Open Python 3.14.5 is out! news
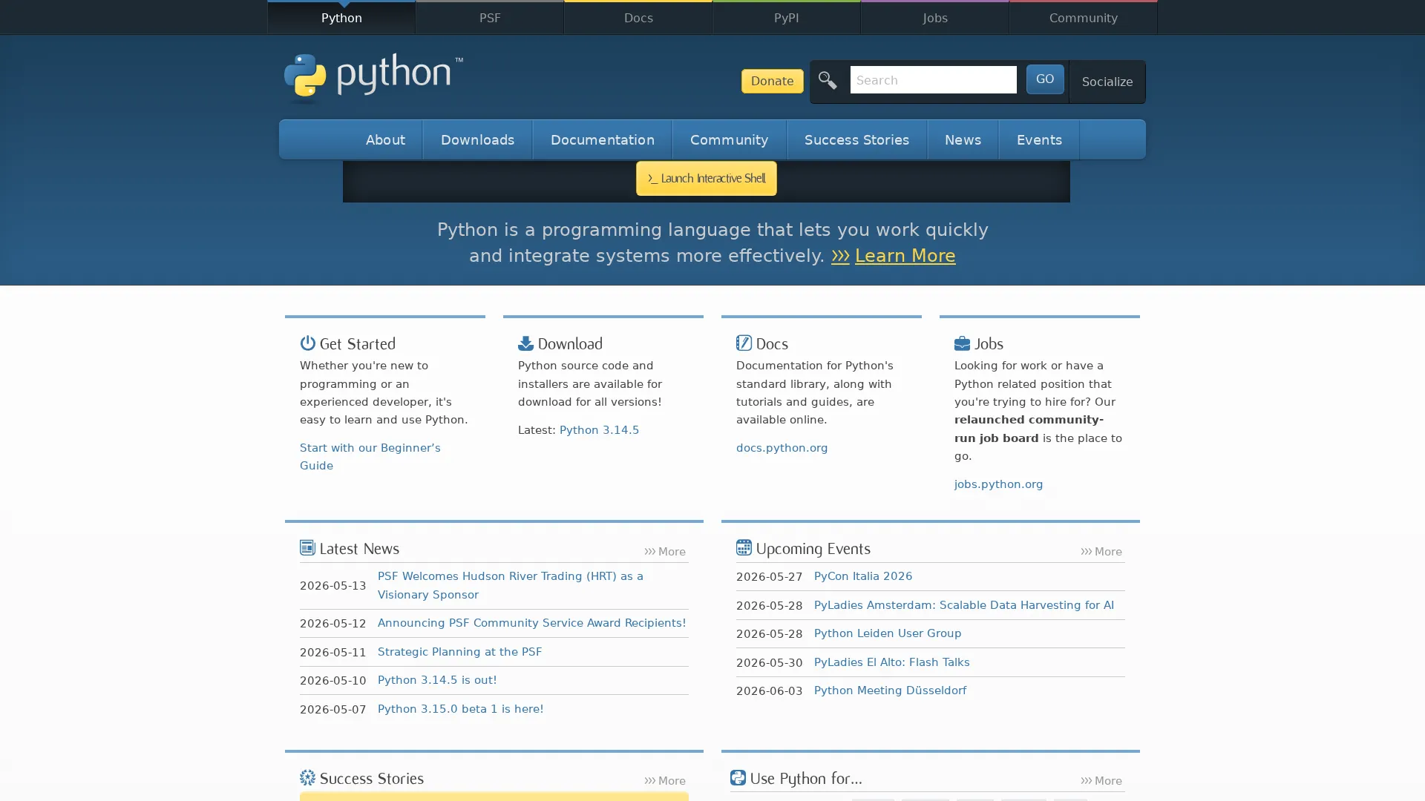Viewport: 1425px width, 801px height. tap(437, 680)
